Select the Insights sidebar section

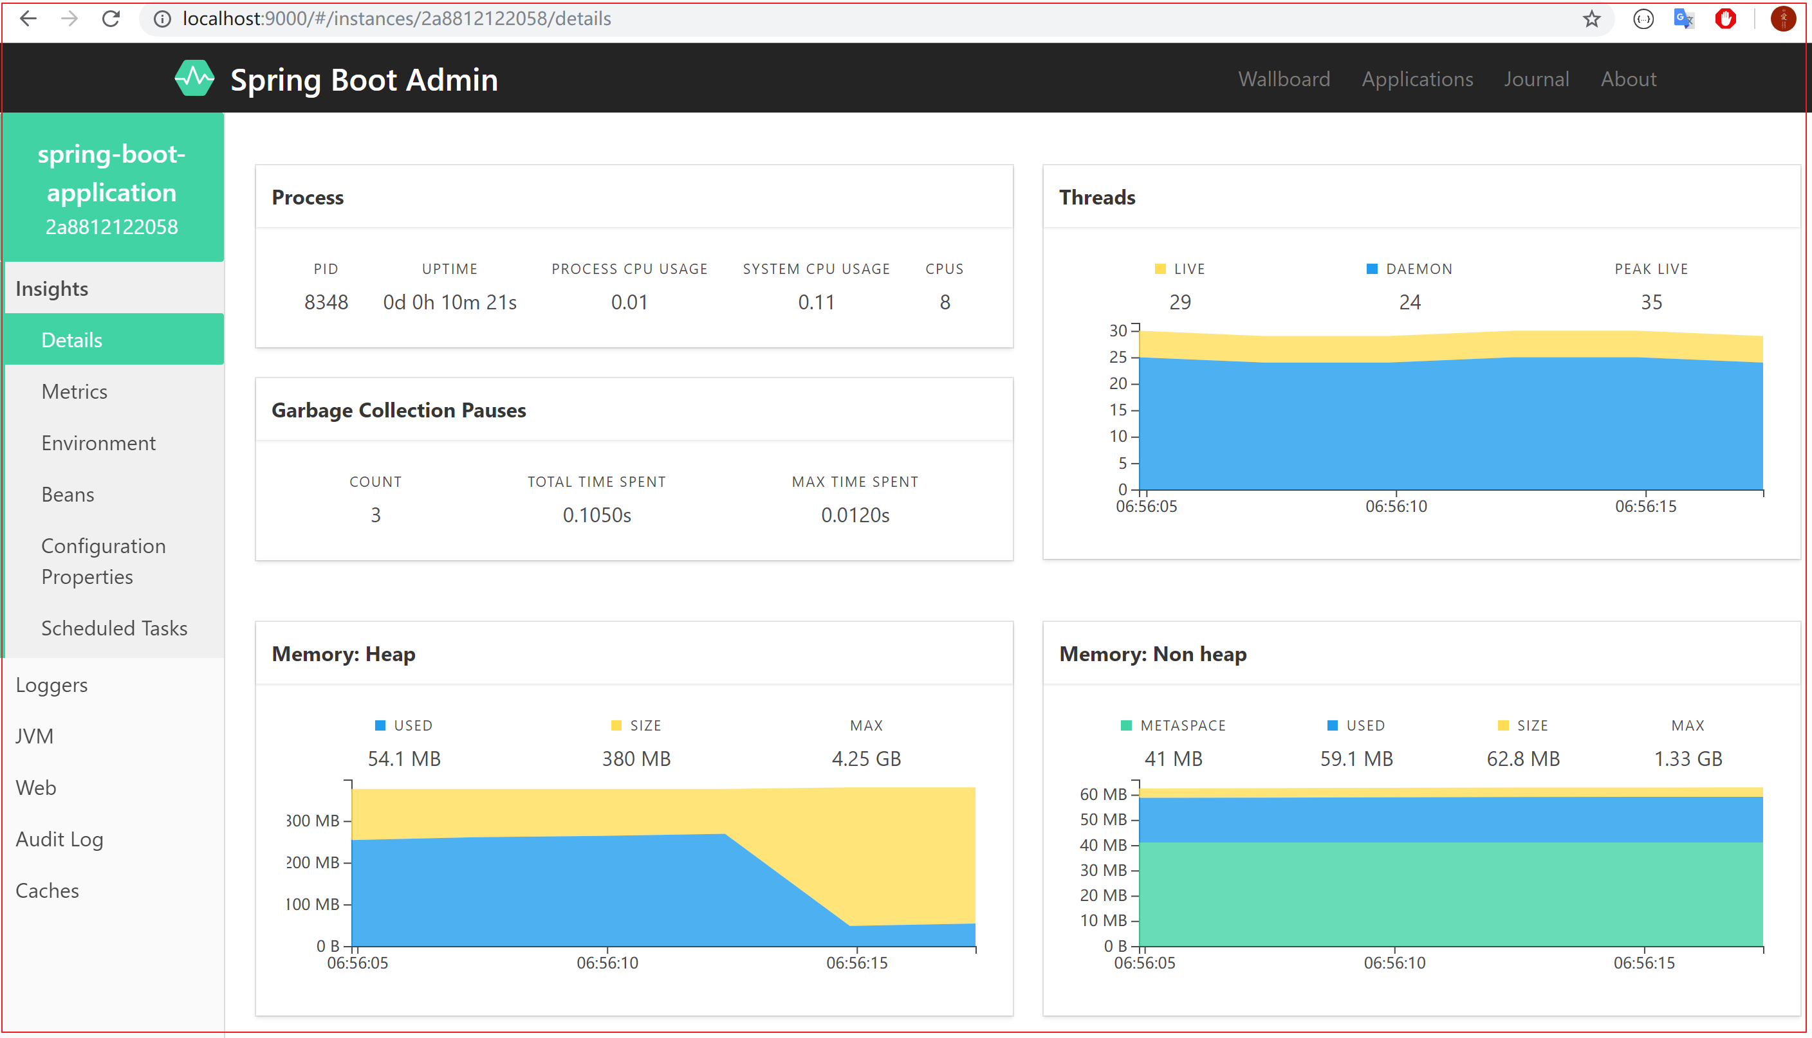tap(114, 288)
